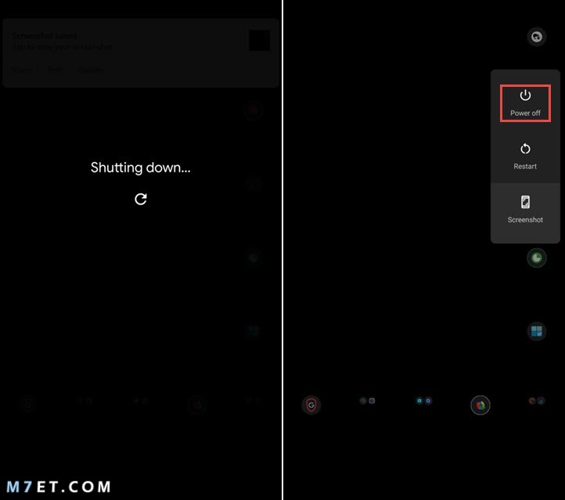
Task: Open the colorful circled app in dock
Action: pyautogui.click(x=480, y=405)
